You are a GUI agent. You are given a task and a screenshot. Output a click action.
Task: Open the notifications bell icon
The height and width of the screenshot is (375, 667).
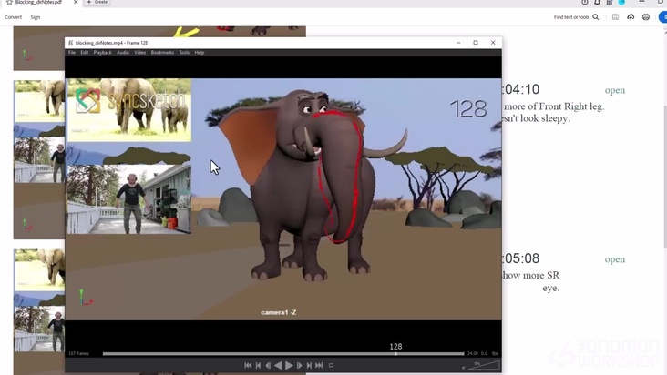tap(598, 3)
